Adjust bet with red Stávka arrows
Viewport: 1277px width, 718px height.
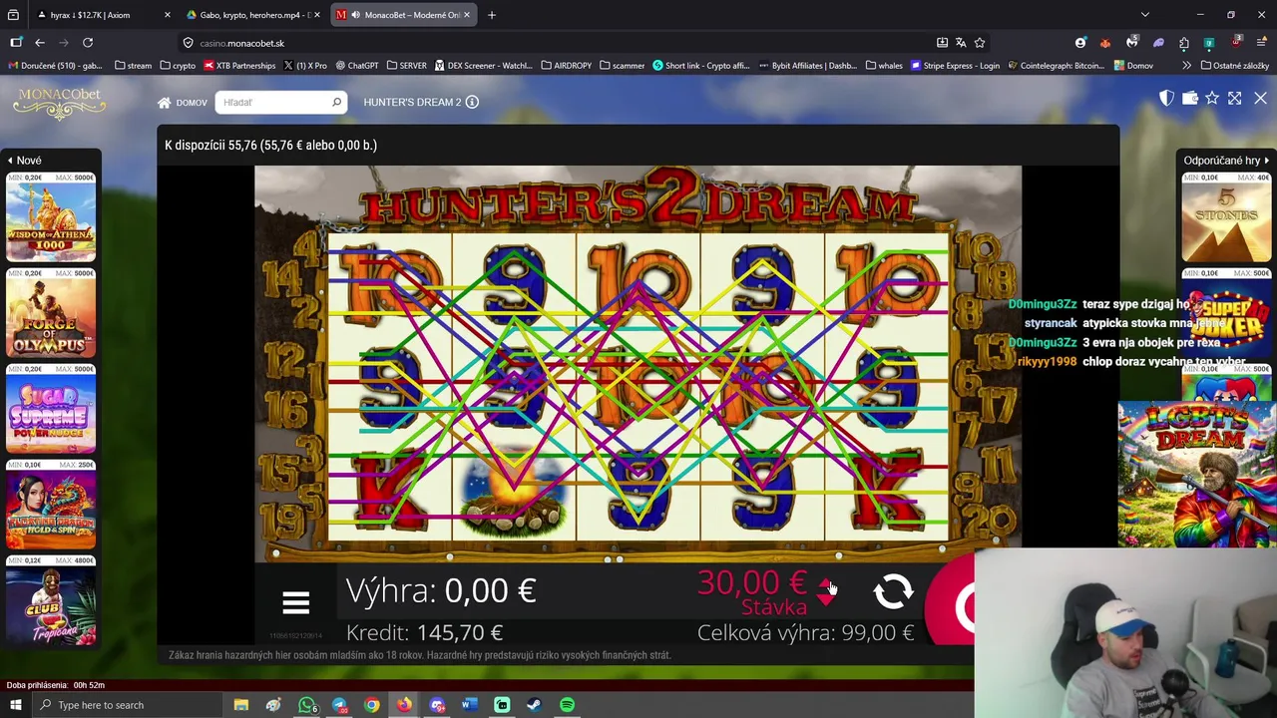pyautogui.click(x=826, y=590)
